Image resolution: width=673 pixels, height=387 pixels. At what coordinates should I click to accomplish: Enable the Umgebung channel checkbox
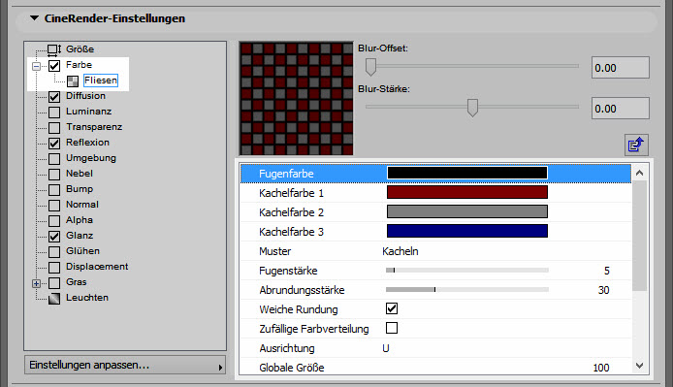pos(54,158)
